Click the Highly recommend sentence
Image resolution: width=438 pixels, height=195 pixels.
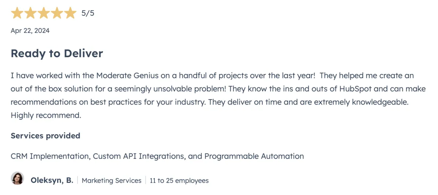(x=46, y=116)
